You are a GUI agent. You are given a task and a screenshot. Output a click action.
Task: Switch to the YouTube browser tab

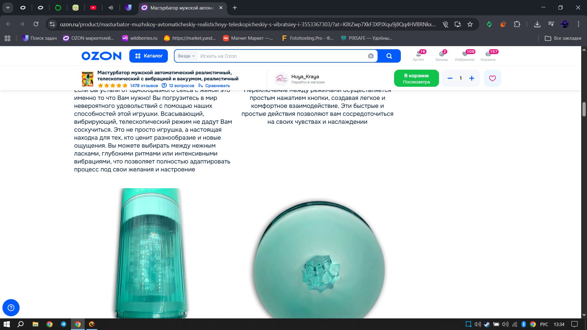tap(93, 8)
